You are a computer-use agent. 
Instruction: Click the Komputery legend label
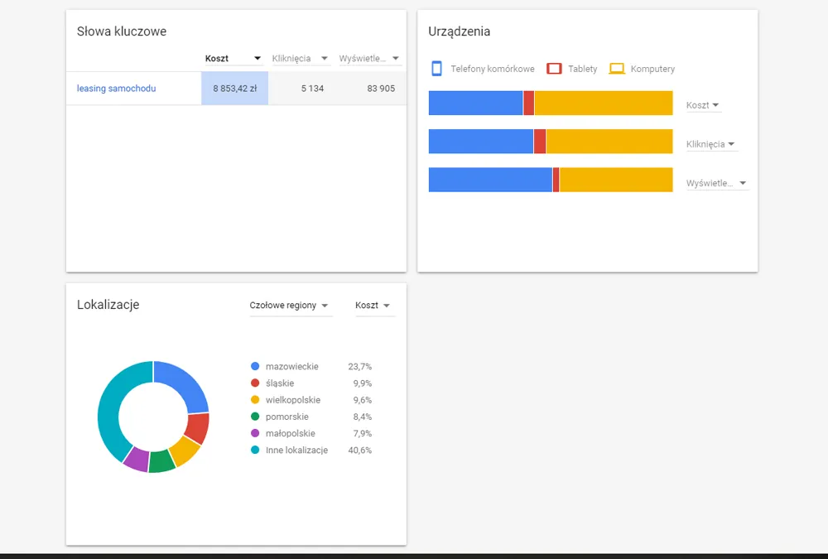[652, 69]
